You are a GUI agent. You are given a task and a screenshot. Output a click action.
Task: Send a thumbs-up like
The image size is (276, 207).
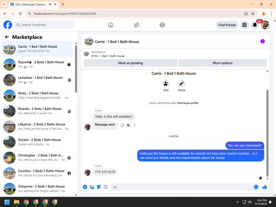tap(264, 187)
